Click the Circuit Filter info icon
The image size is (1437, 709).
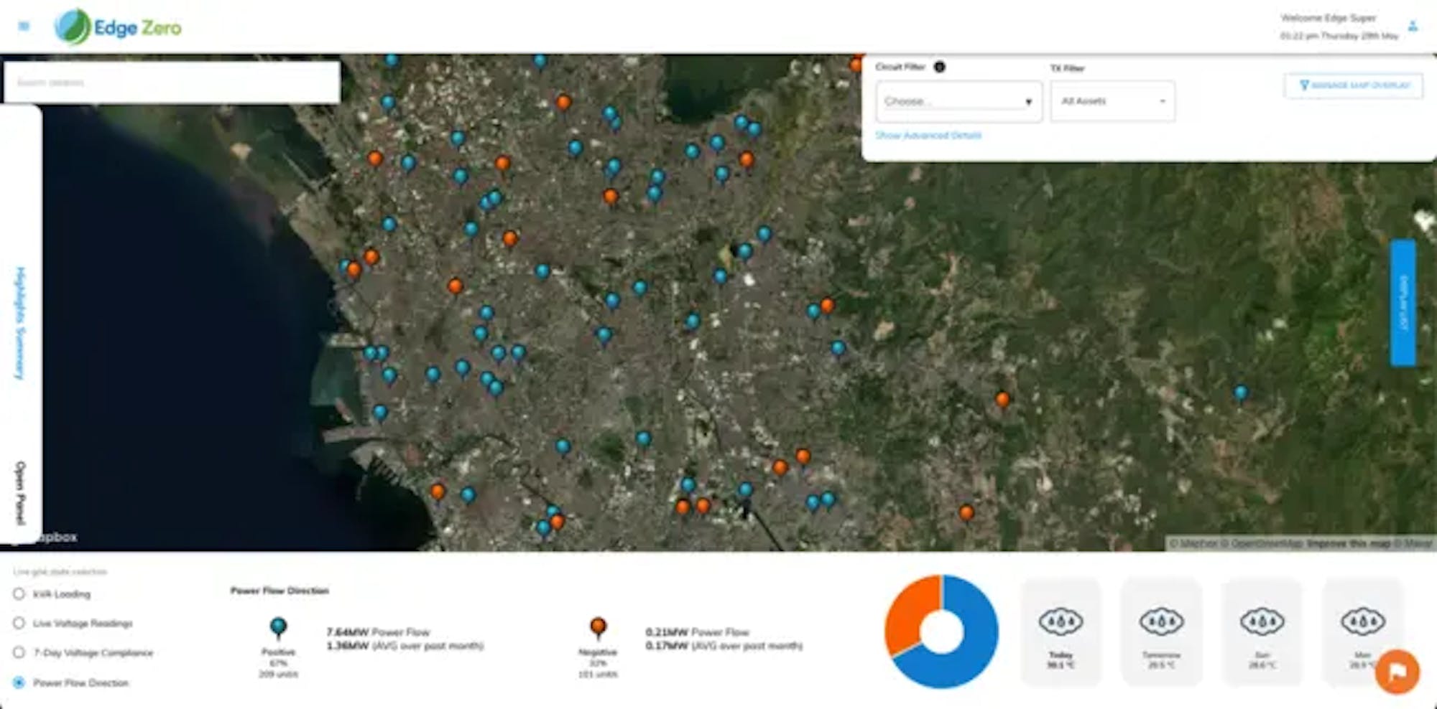pos(939,67)
